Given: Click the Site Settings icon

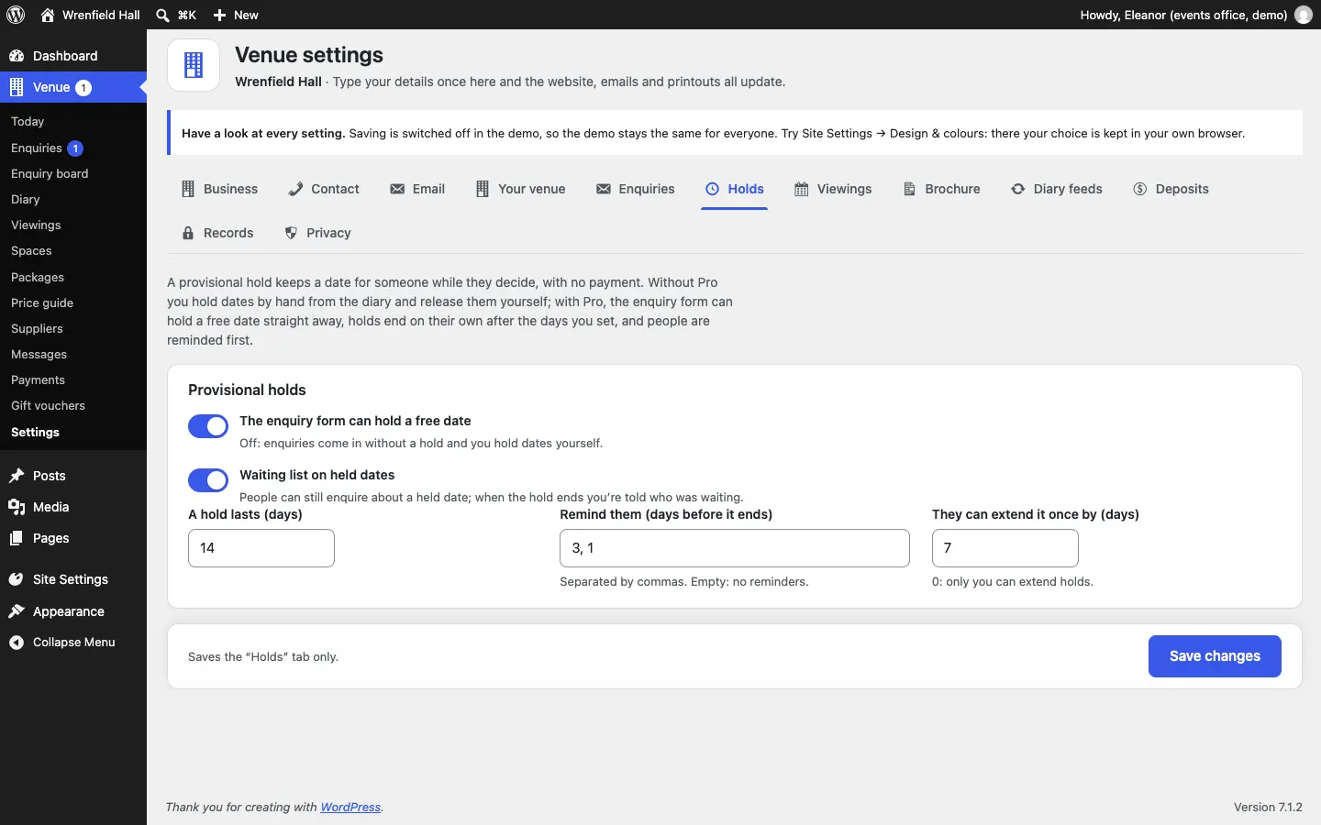Looking at the screenshot, I should (17, 579).
